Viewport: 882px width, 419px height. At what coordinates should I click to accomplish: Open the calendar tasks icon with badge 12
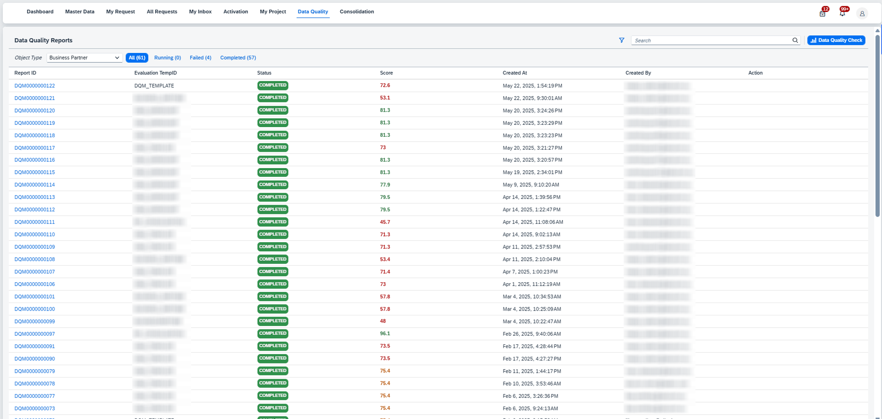coord(822,13)
